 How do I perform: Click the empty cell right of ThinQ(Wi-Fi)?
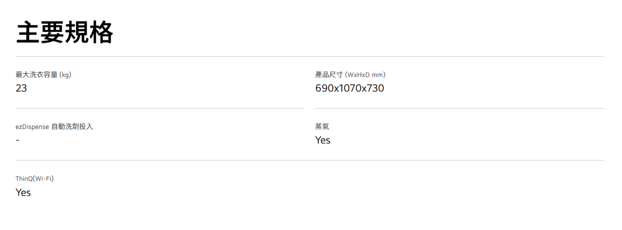[459, 186]
